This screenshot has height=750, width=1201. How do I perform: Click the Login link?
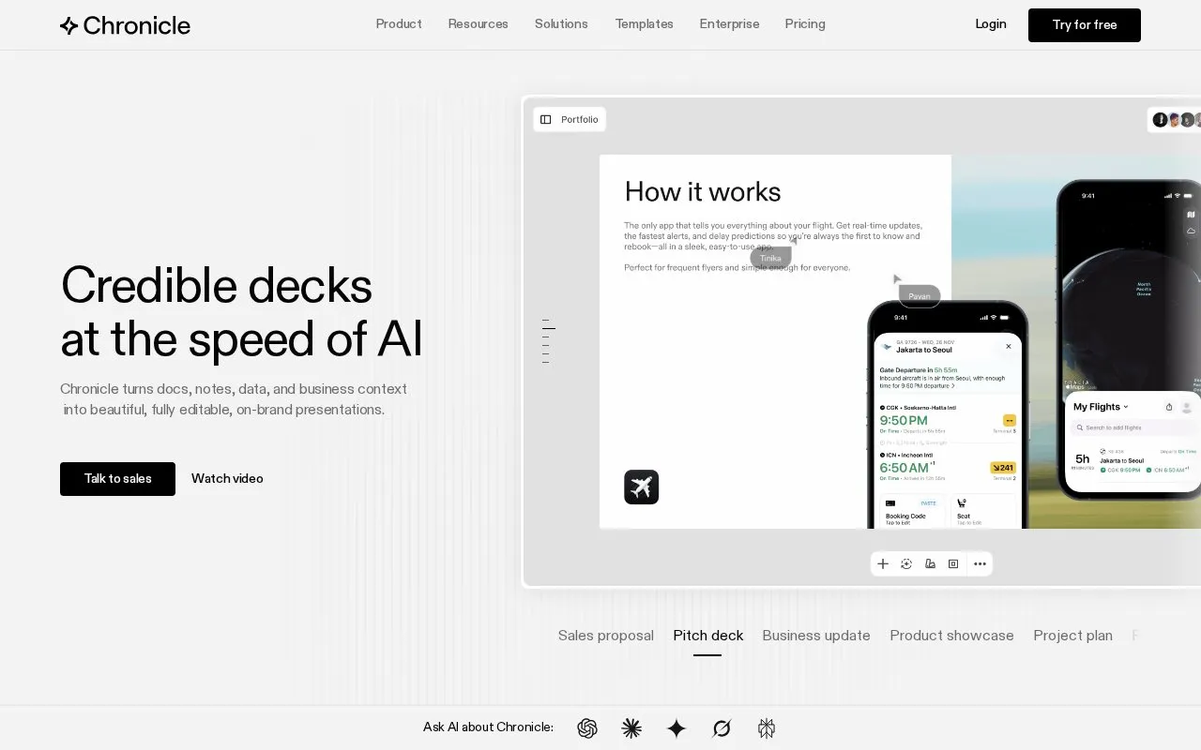coord(991,24)
